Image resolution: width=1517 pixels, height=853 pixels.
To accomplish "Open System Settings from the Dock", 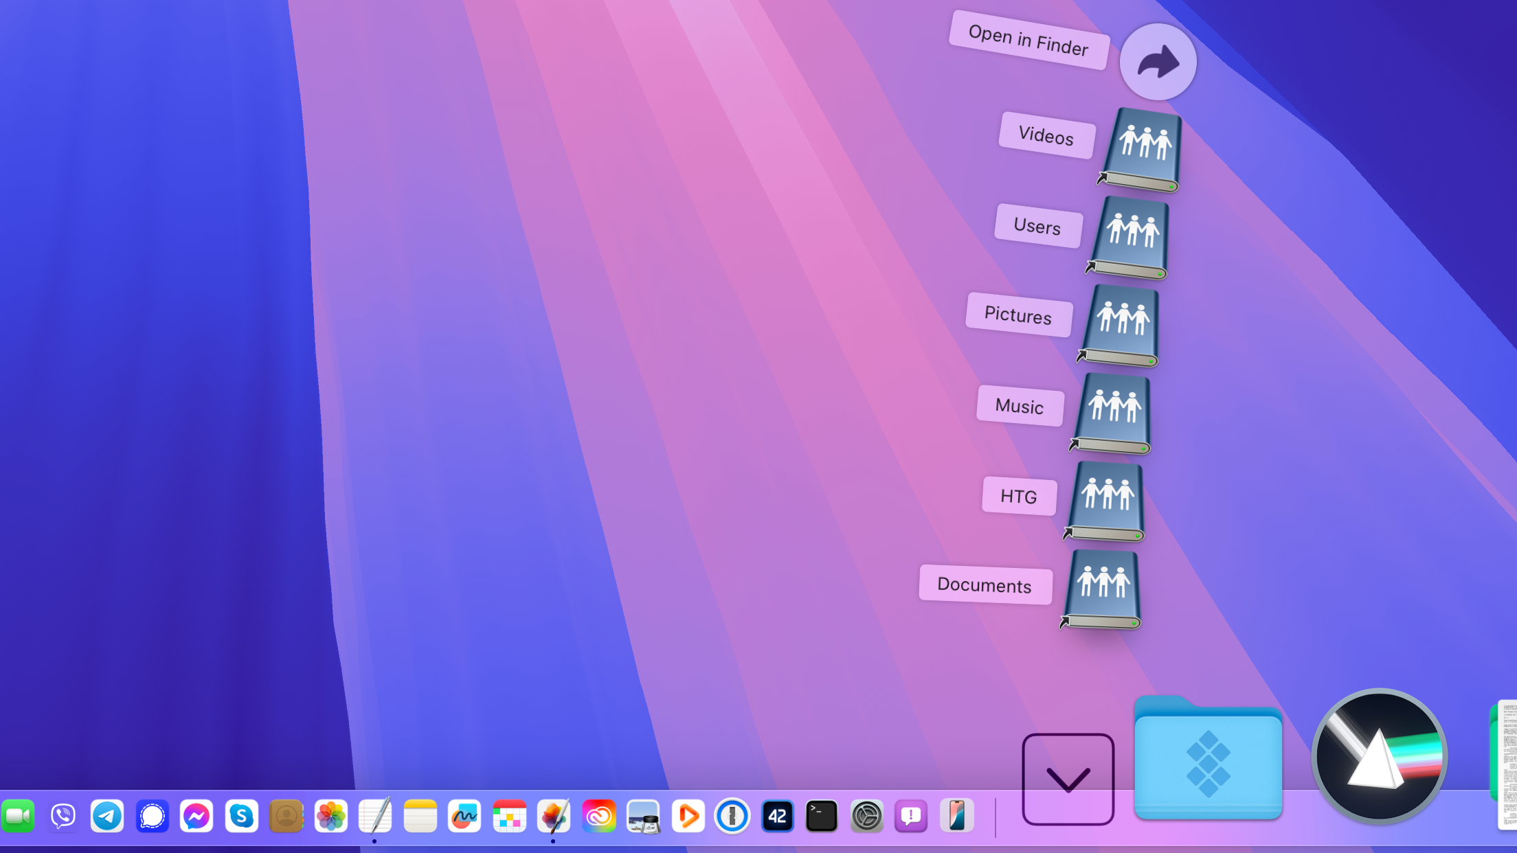I will click(867, 816).
